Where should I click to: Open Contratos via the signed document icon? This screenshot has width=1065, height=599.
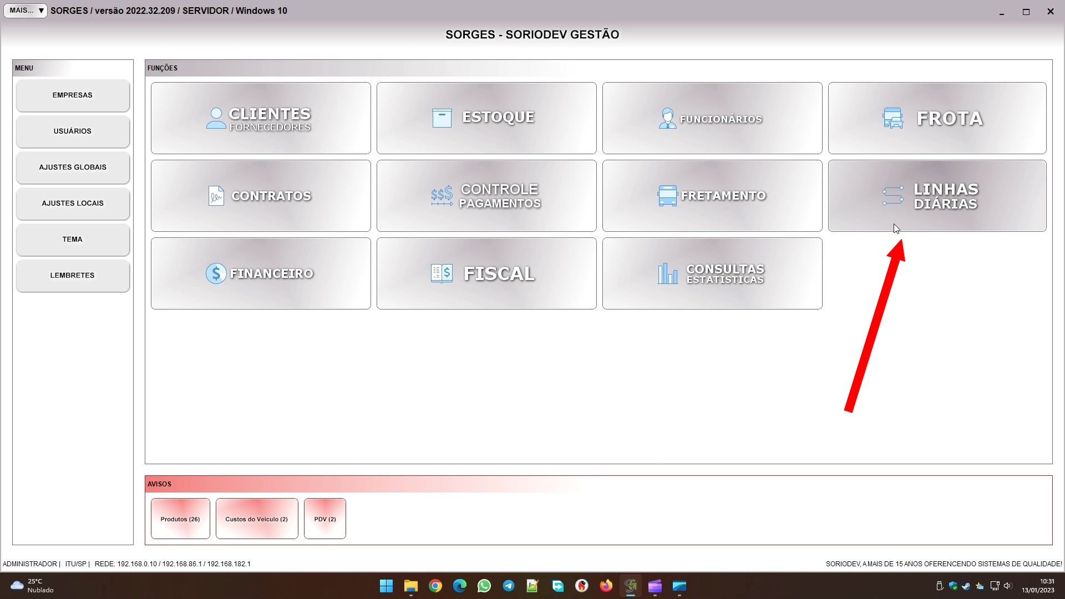(x=216, y=196)
